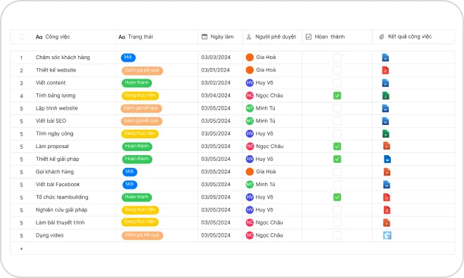Open the status tag for Dựng video

click(142, 235)
